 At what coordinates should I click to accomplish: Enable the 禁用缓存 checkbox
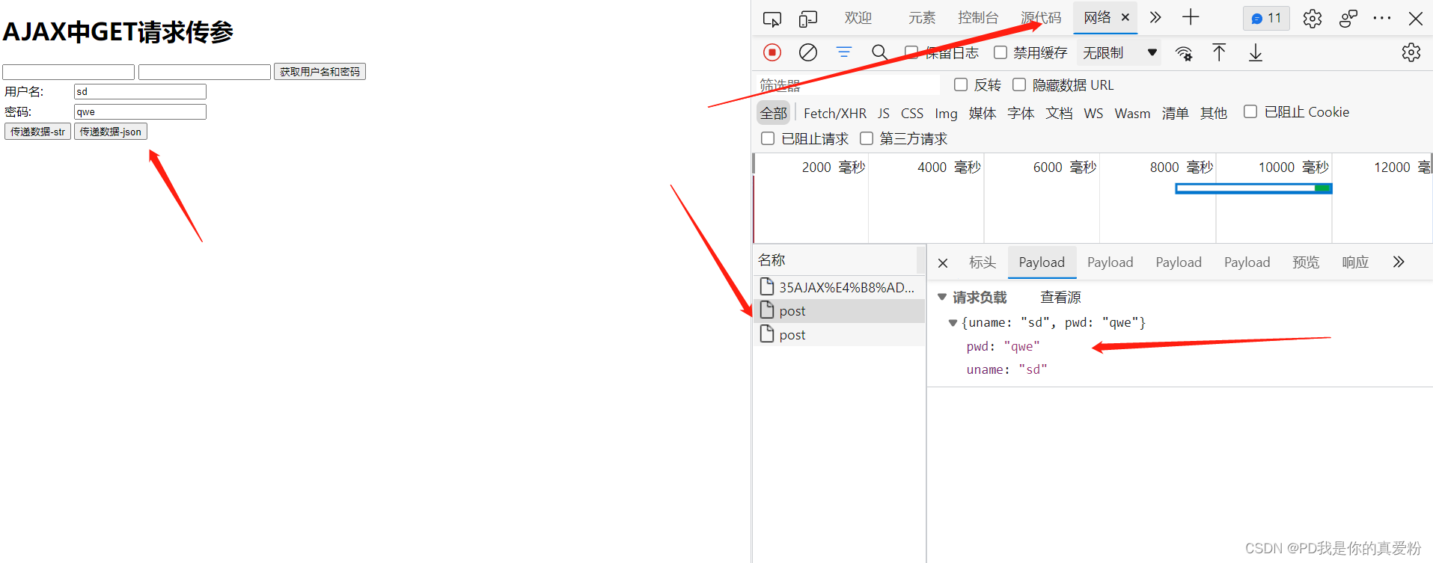pos(1000,52)
